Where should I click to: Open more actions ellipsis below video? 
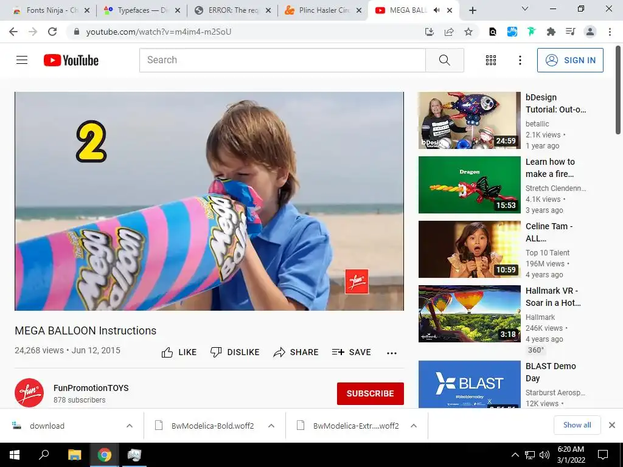point(392,353)
